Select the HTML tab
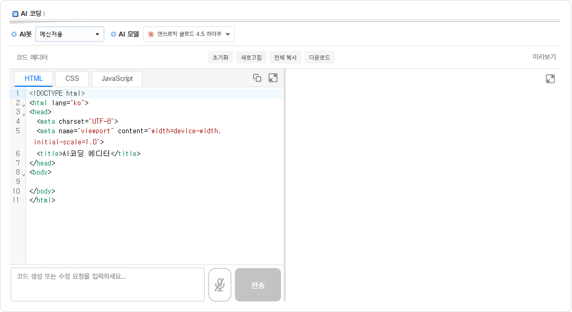Image resolution: width=572 pixels, height=312 pixels. (34, 78)
